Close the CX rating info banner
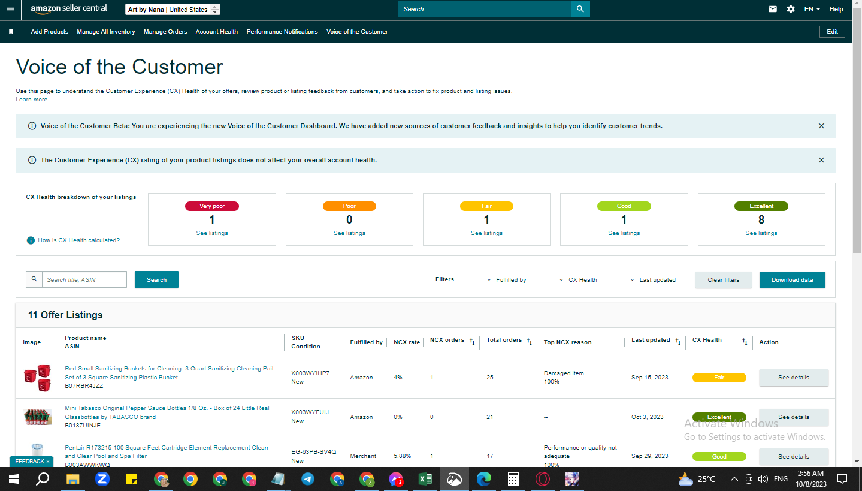The image size is (862, 491). 821,160
